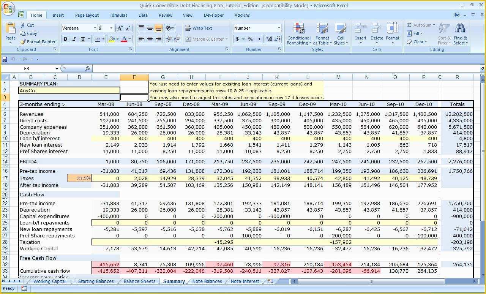
Task: Apply percent style
Action: [x=250, y=39]
